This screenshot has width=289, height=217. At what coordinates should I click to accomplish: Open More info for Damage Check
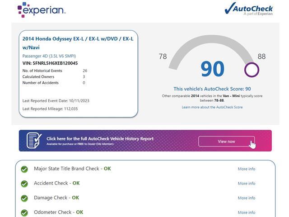247,198
